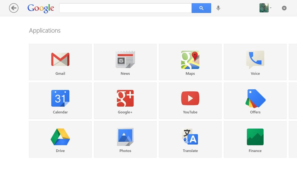
Task: Go back with the arrow button
Action: point(14,8)
